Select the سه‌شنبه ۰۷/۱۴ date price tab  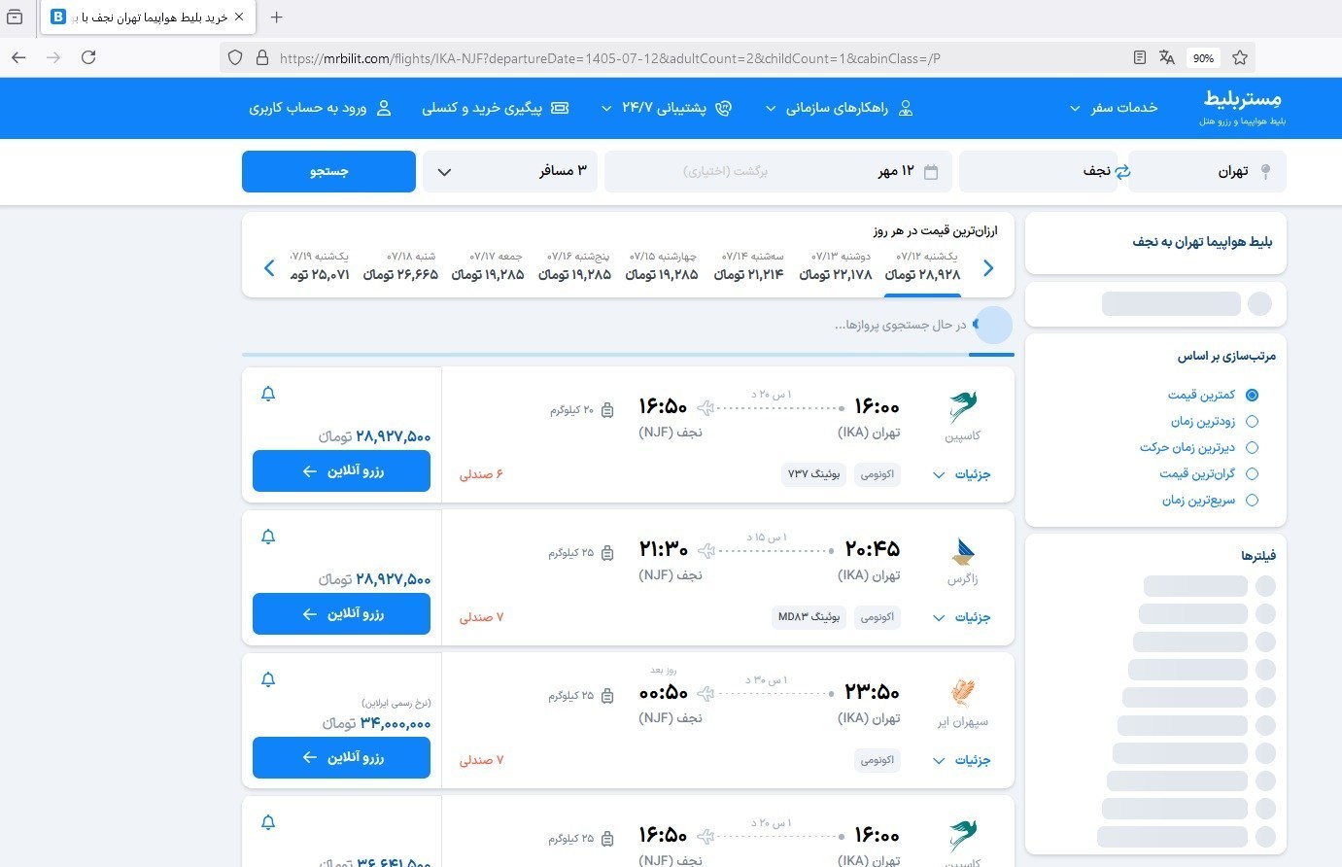[749, 266]
